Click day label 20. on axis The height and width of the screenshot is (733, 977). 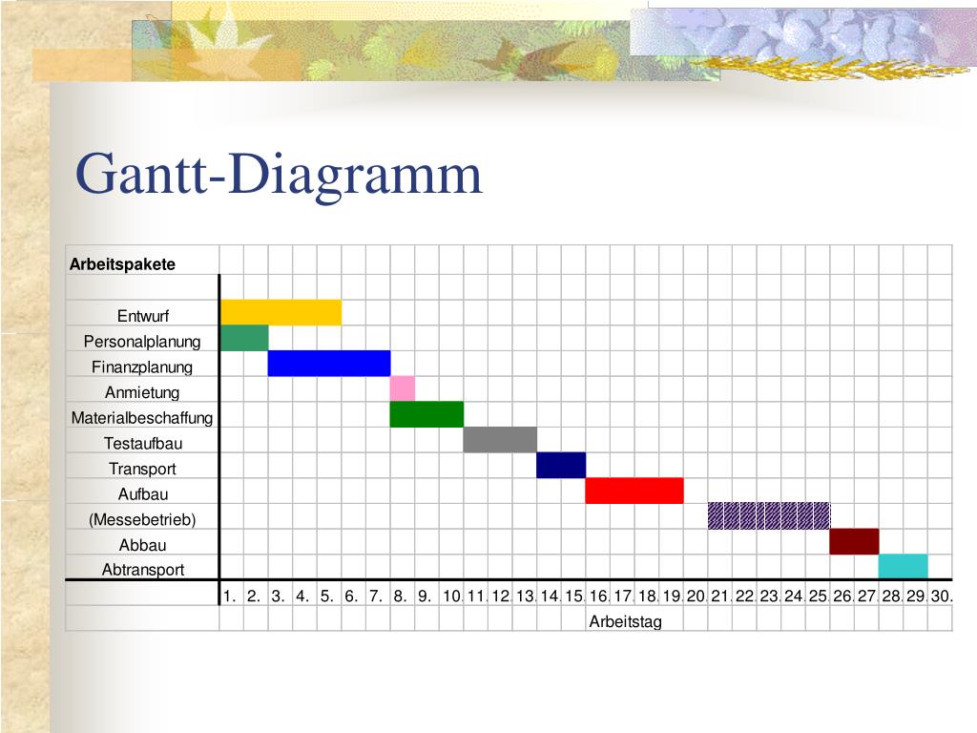(x=696, y=597)
